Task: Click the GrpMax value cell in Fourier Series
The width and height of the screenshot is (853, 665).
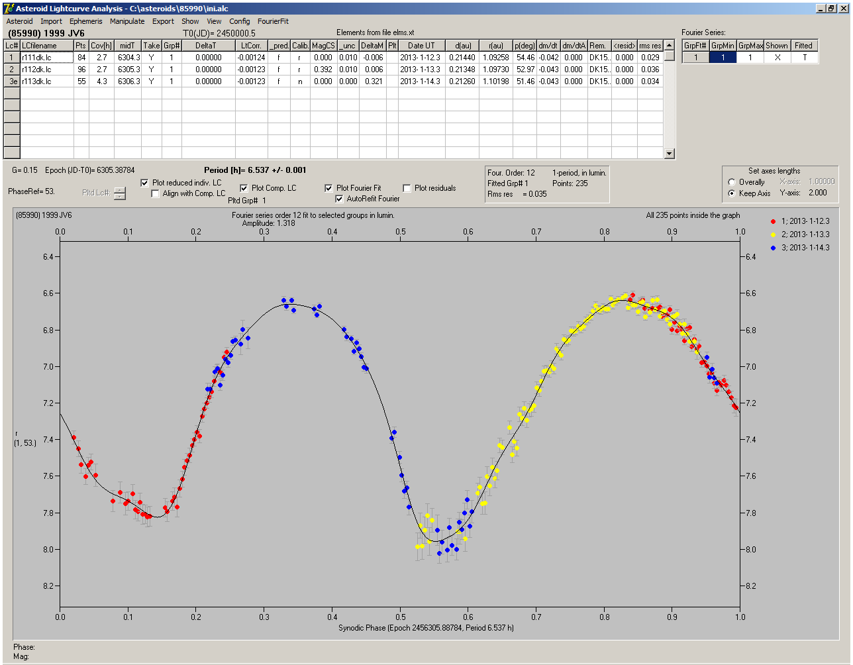Action: [750, 58]
